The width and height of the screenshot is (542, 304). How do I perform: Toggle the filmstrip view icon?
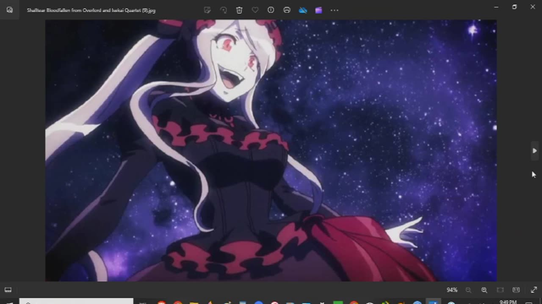(x=8, y=290)
